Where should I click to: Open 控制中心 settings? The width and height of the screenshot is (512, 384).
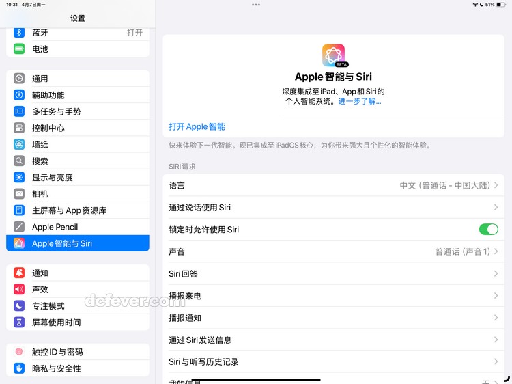pos(78,128)
